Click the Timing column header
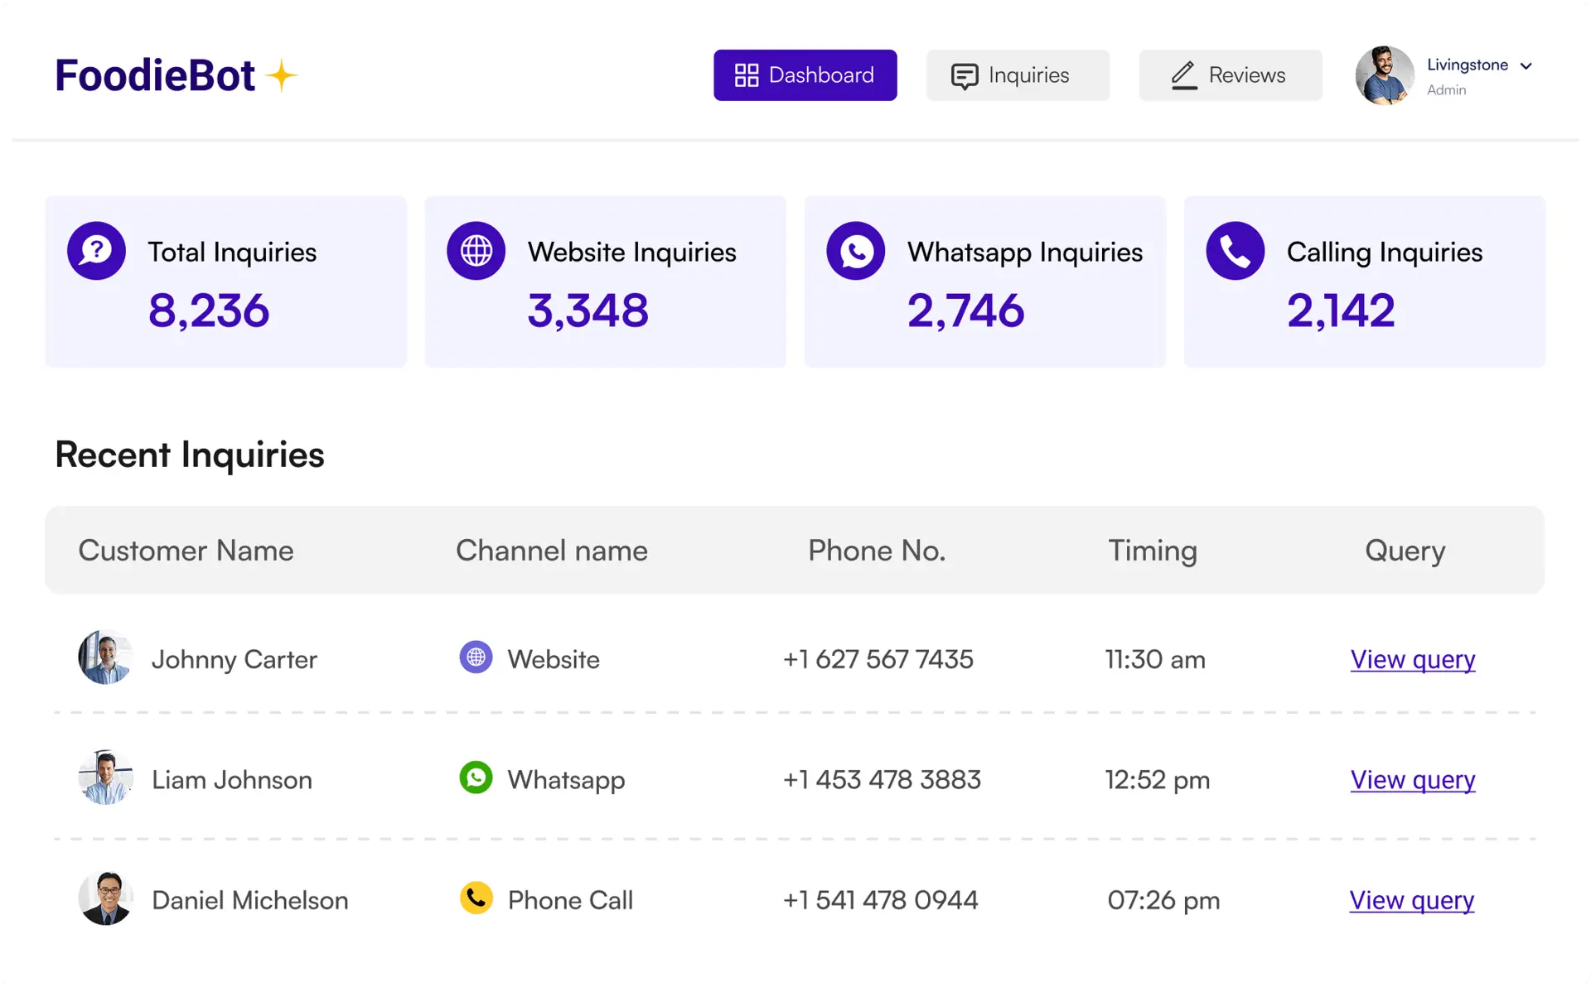This screenshot has height=987, width=1591. (x=1152, y=551)
